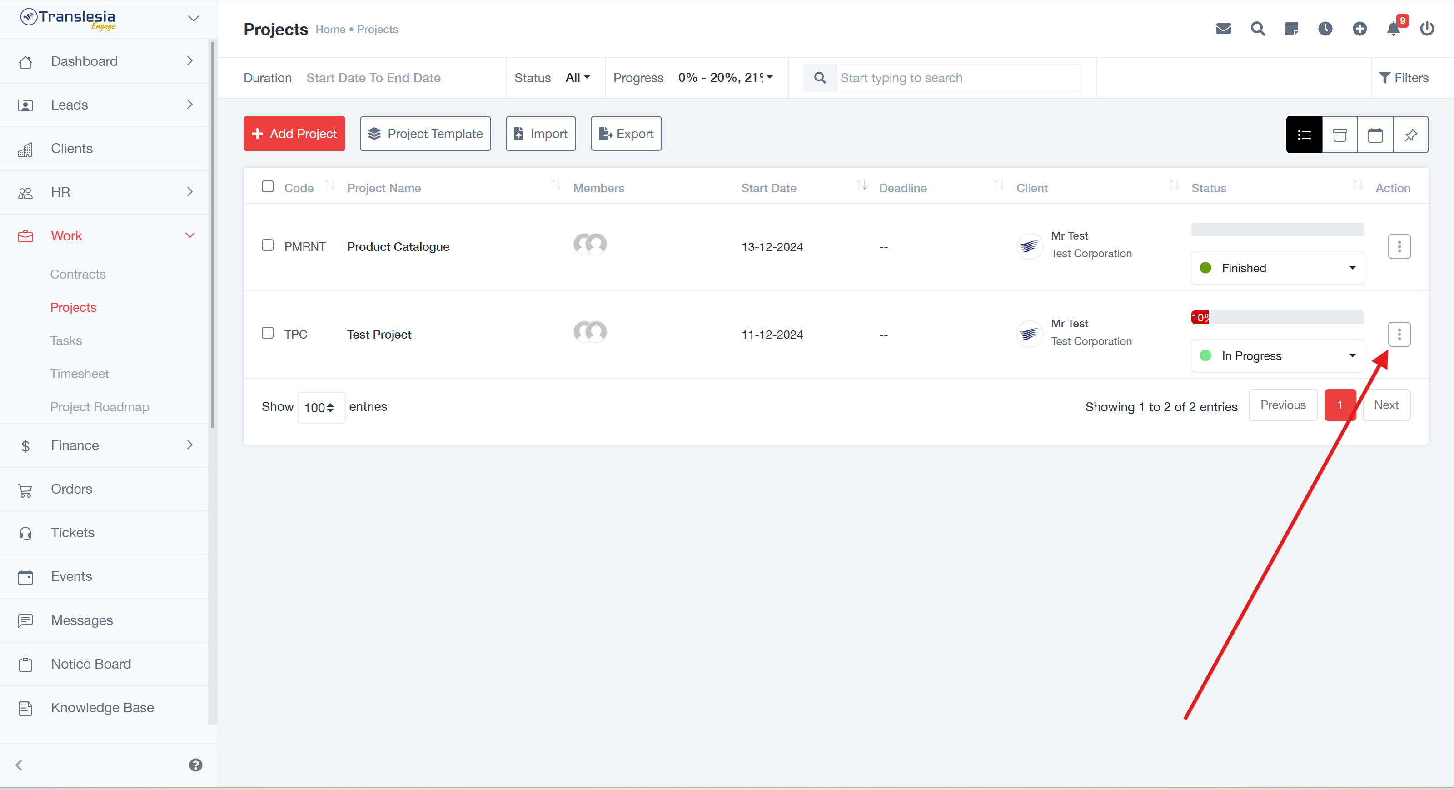The width and height of the screenshot is (1454, 790).
Task: Open the notifications bell icon
Action: coord(1393,29)
